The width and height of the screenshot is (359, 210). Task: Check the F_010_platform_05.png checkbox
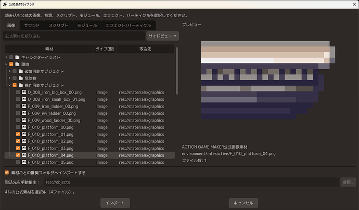[18, 162]
